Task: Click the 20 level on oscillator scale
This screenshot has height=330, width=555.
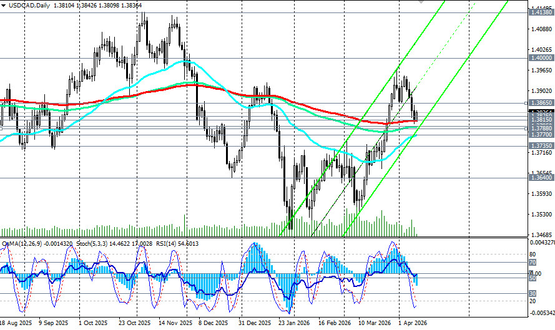Action: (x=533, y=301)
